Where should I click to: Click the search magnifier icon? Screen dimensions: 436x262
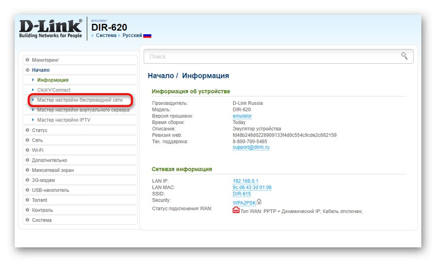tap(404, 56)
